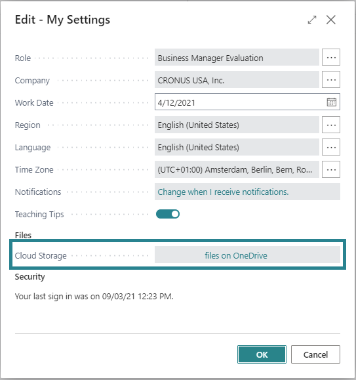Viewport: 356px width, 380px height.
Task: Click the Region field English (United States)
Action: 237,125
